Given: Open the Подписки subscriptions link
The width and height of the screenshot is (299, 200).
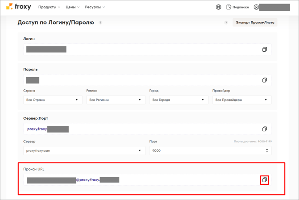Looking at the screenshot, I should (237, 7).
